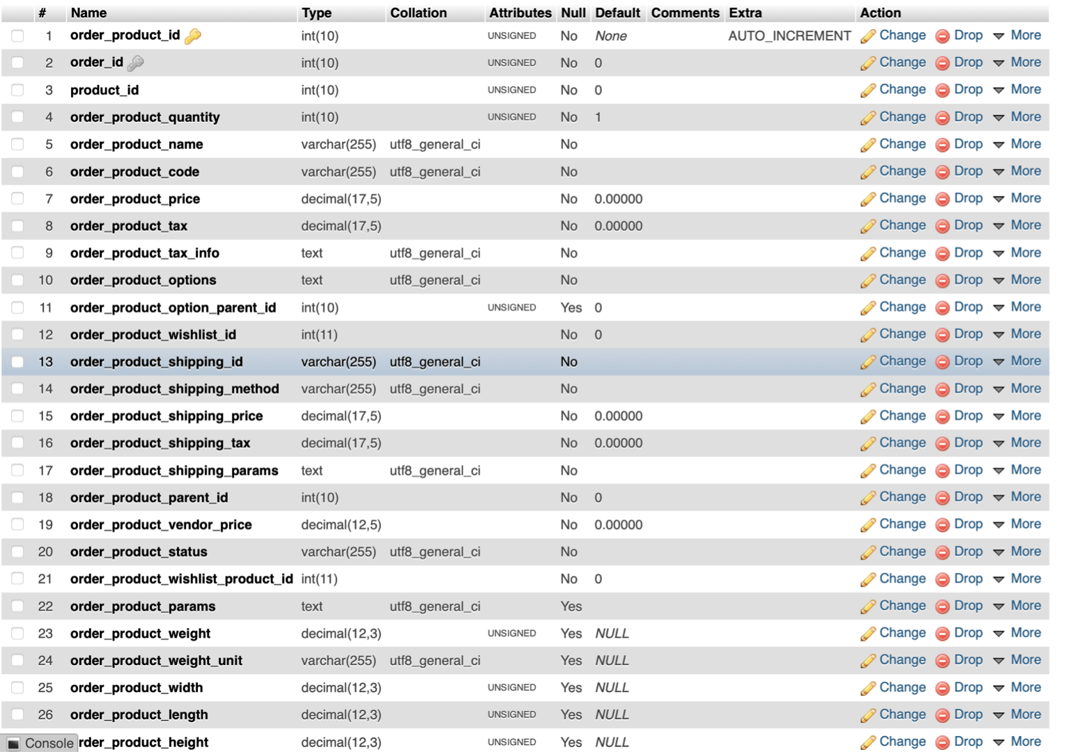Expand More options for order_product_length
Screen dimensions: 1066x752
point(1017,714)
